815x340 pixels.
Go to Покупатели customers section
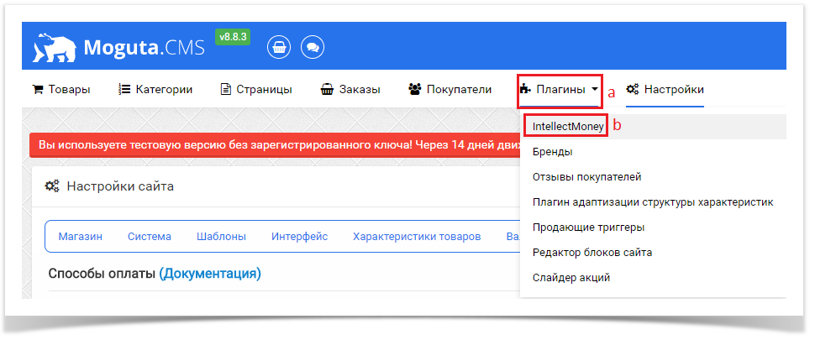[x=450, y=89]
